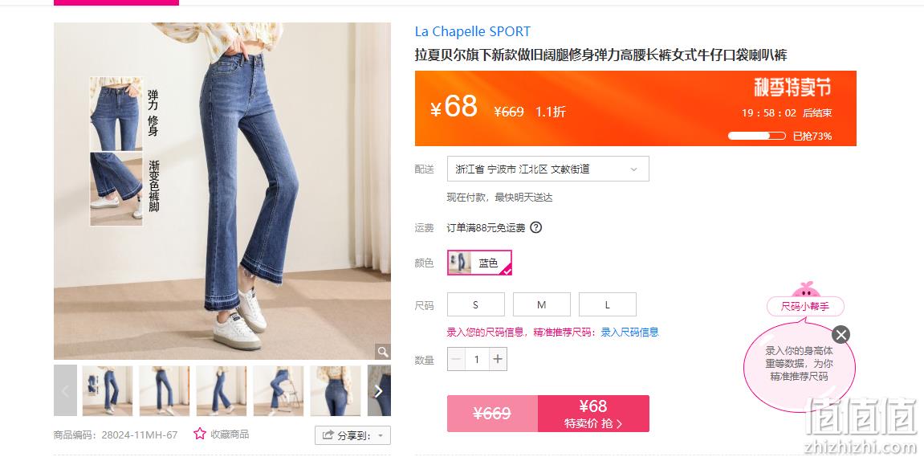Increase quantity with plus button
Image resolution: width=924 pixels, height=461 pixels.
point(498,359)
